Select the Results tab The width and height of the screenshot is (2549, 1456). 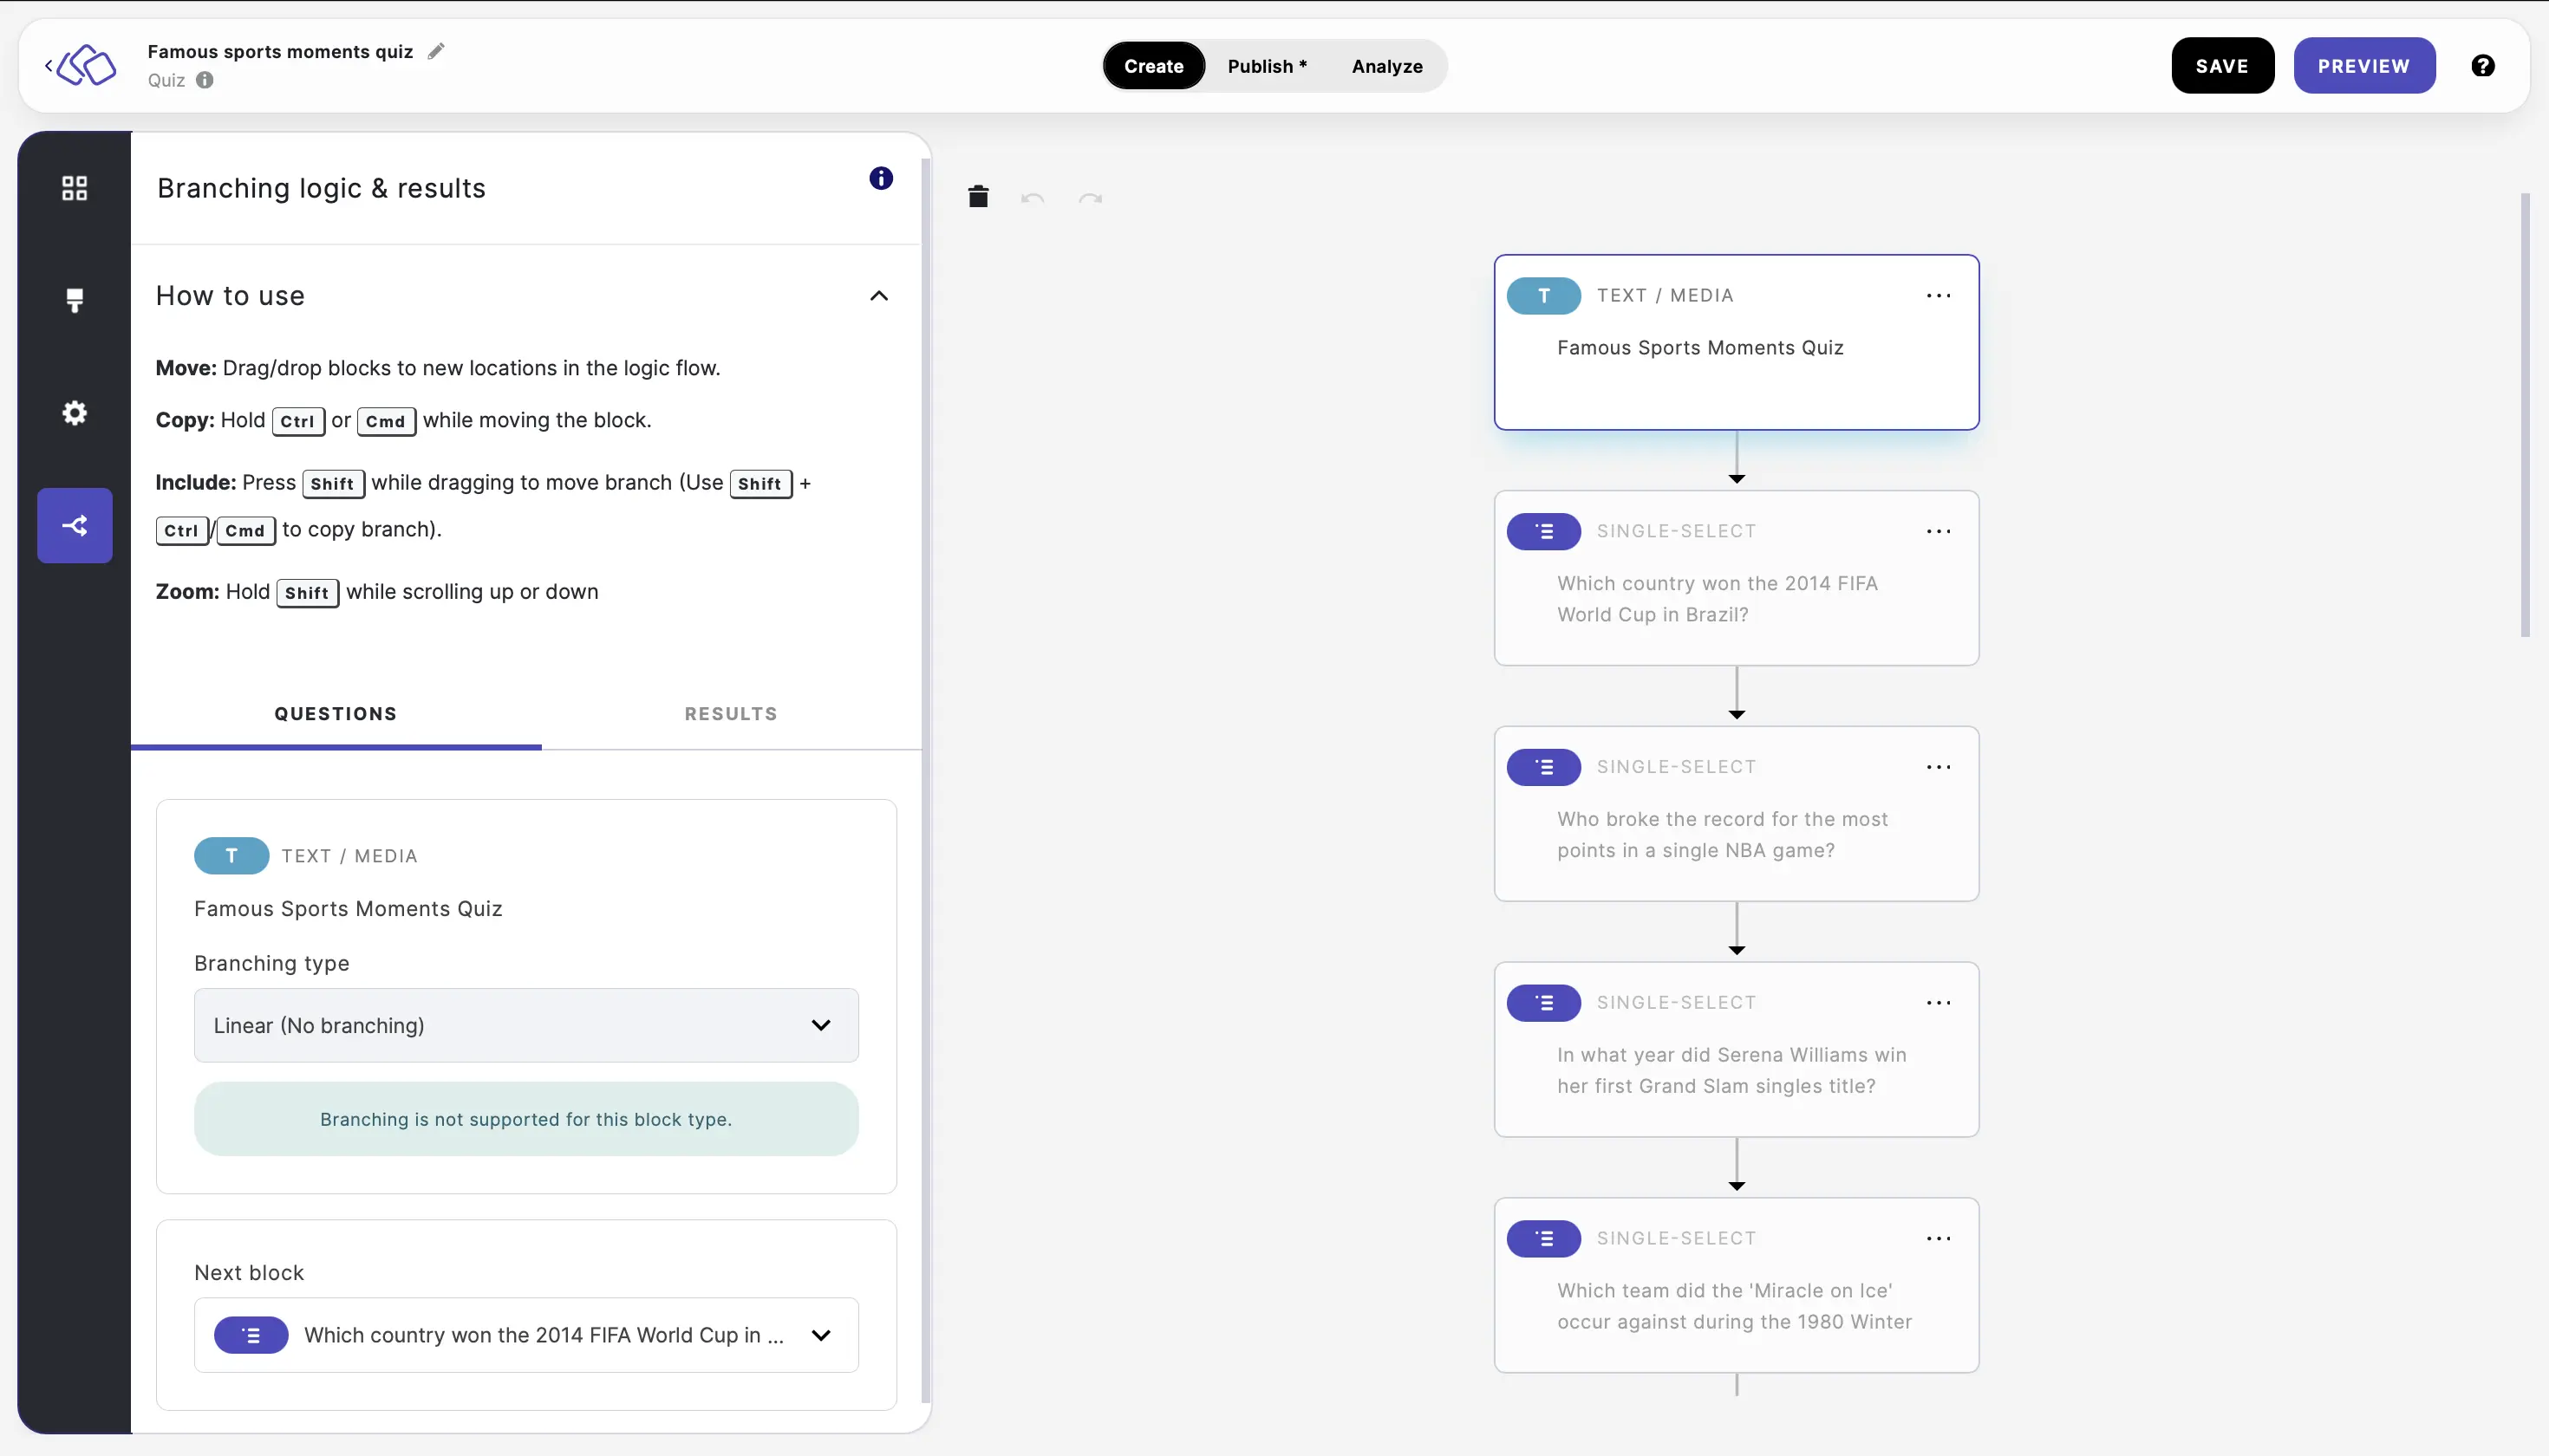point(730,714)
